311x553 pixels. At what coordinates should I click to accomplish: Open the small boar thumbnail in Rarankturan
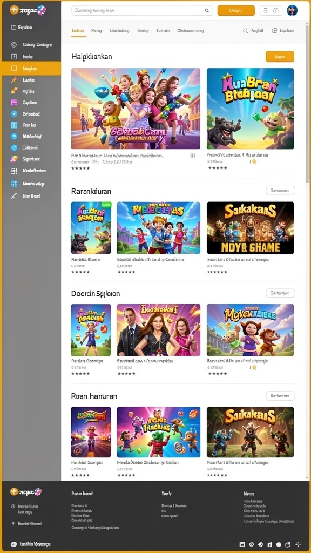[91, 228]
